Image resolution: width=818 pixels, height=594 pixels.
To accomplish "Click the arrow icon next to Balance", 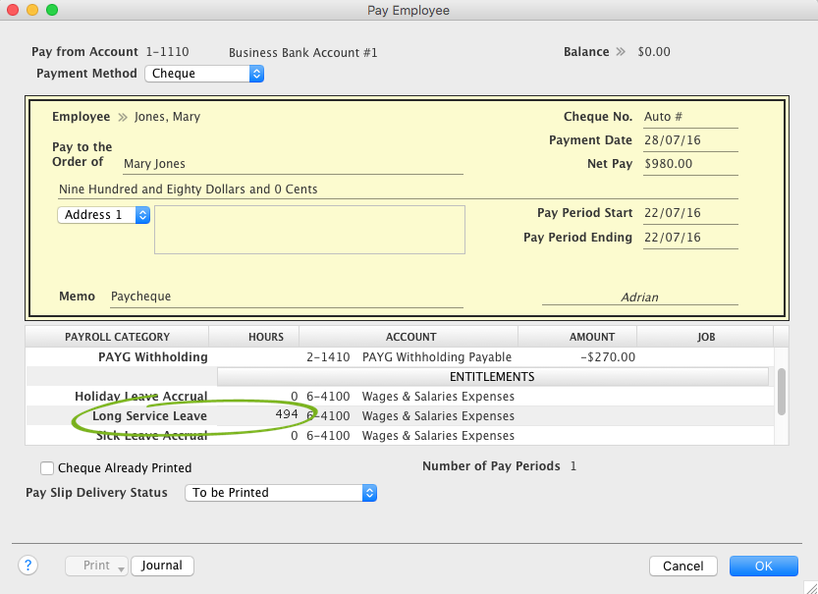I will point(621,52).
